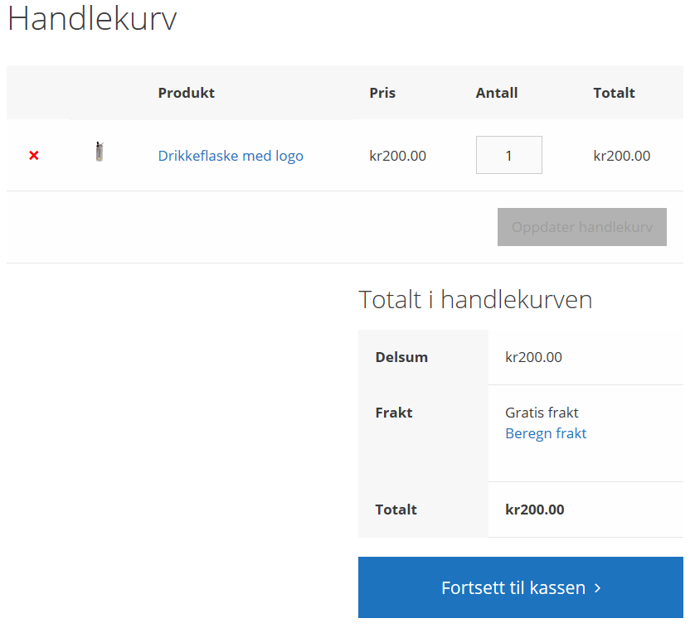Click the Produkt column header
Screen dimensions: 695x628
(186, 93)
